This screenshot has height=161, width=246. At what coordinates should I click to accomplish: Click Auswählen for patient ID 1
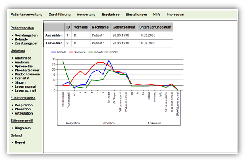(x=54, y=35)
